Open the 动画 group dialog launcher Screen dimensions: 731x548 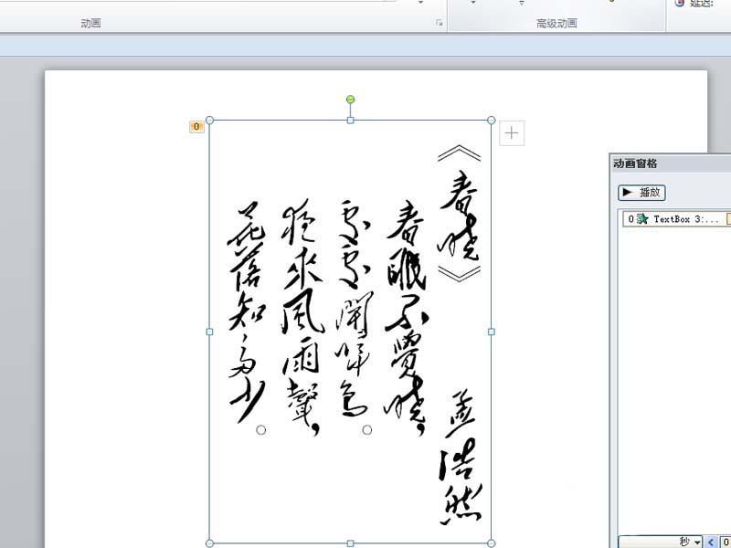[x=440, y=22]
